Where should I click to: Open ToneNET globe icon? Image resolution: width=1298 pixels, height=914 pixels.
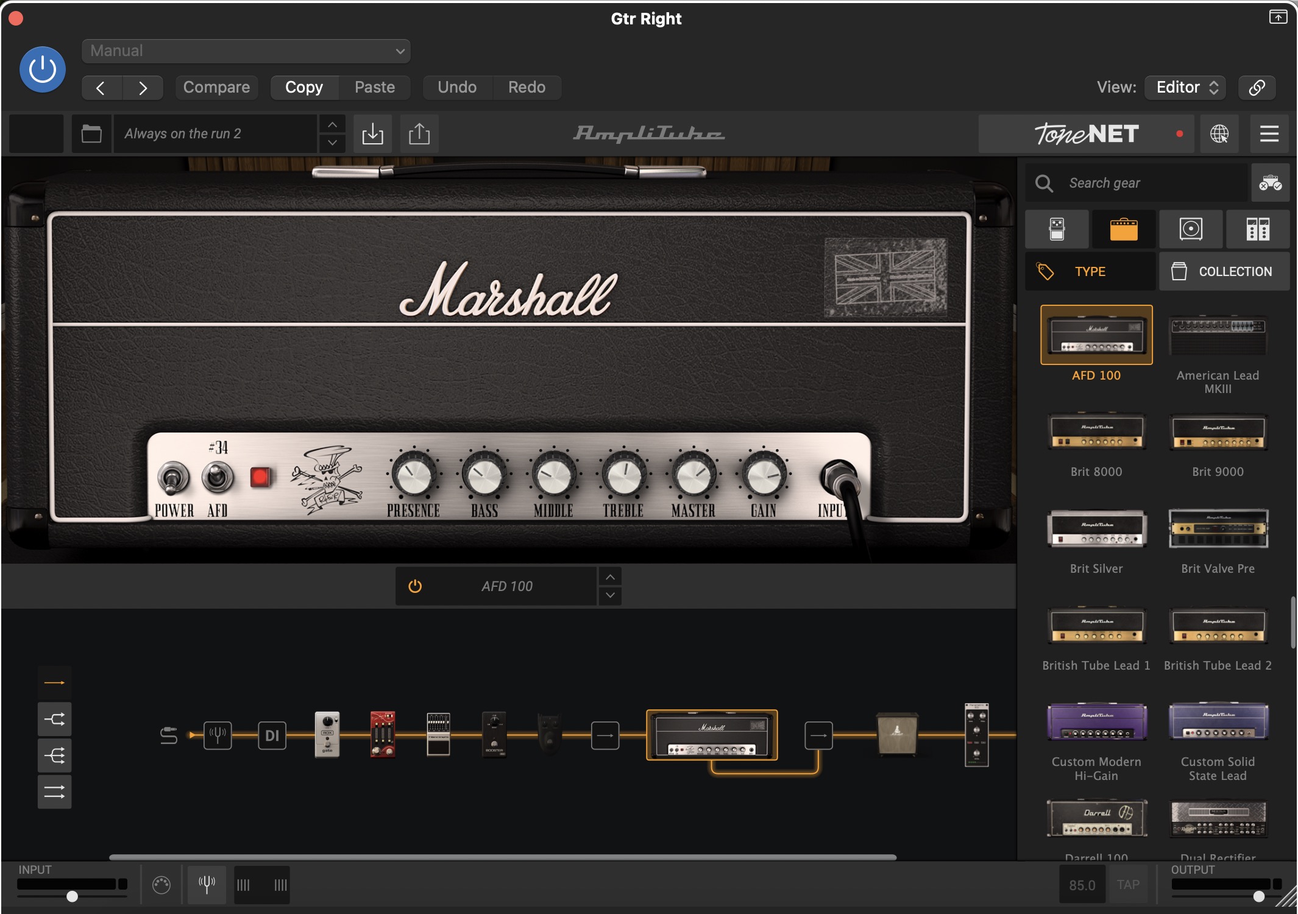click(x=1219, y=133)
